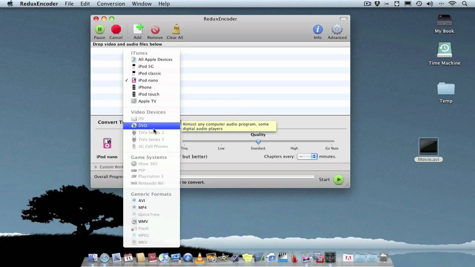This screenshot has width=475, height=267.
Task: Open the Advanced gear icon
Action: pyautogui.click(x=337, y=29)
